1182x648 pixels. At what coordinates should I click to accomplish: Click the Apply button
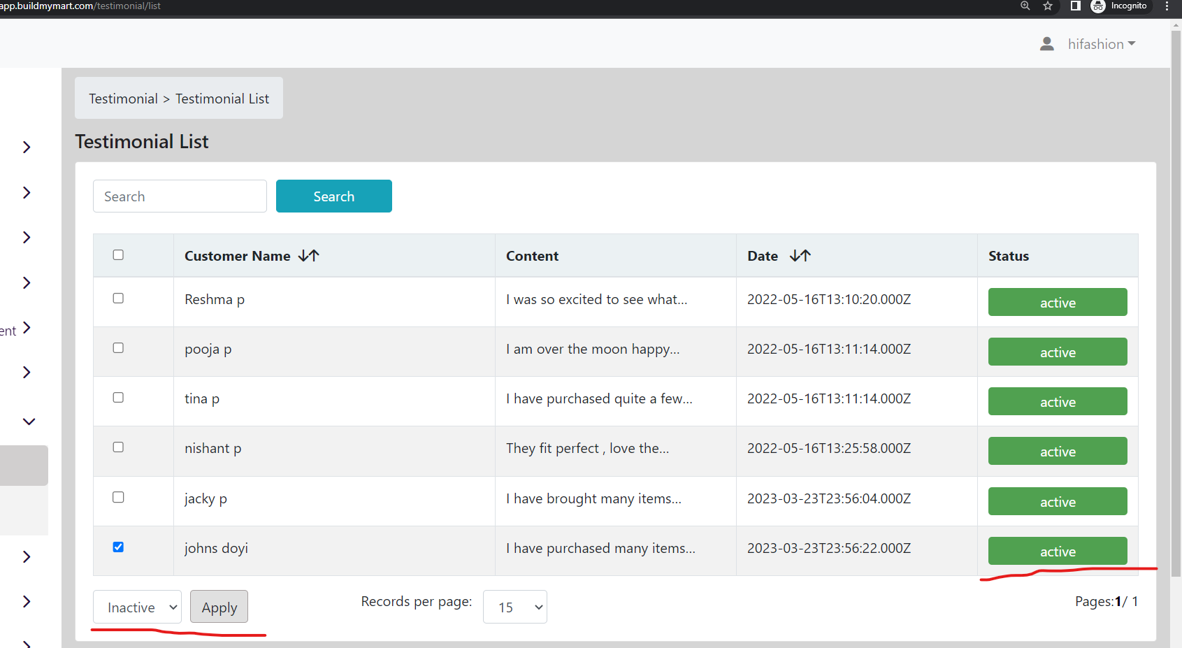(x=219, y=607)
